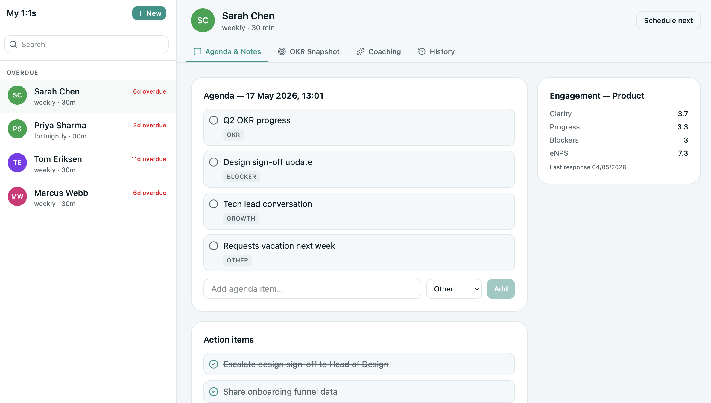Open the History tab
The width and height of the screenshot is (711, 403).
point(436,51)
